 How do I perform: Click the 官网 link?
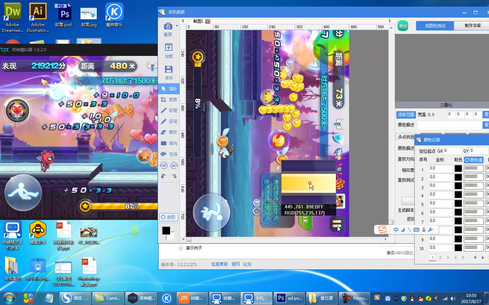pos(235,264)
